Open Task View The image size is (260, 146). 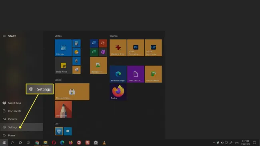(x=28, y=142)
